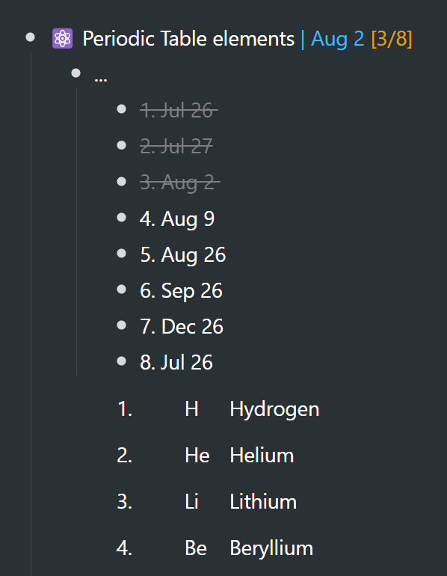Click the Beryllium element name
Image resolution: width=447 pixels, height=576 pixels.
point(271,549)
